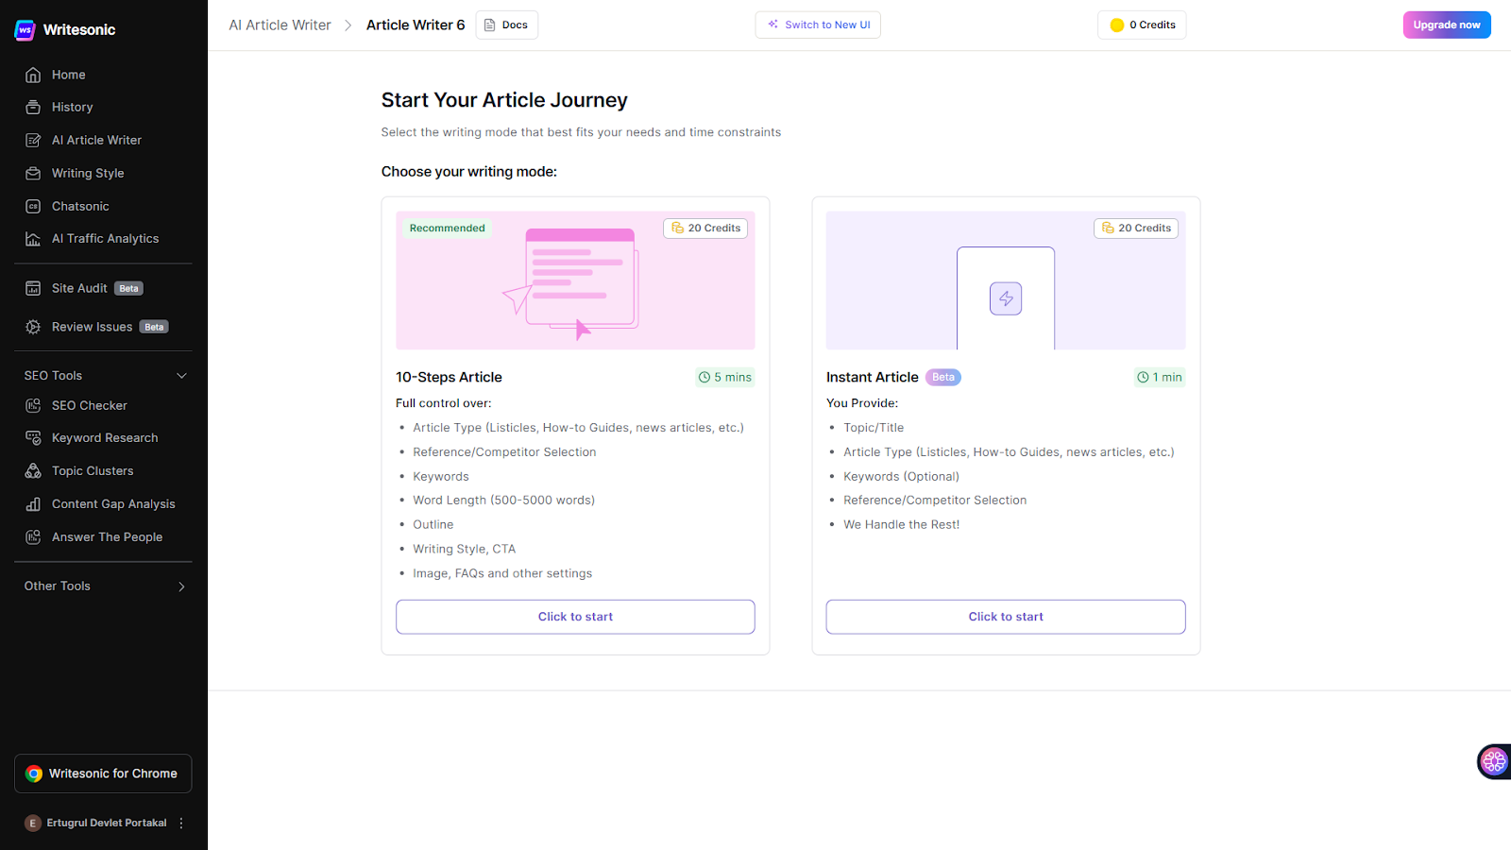Viewport: 1511px width, 850px height.
Task: Click the Content Gap Analysis bar icon
Action: (x=33, y=504)
